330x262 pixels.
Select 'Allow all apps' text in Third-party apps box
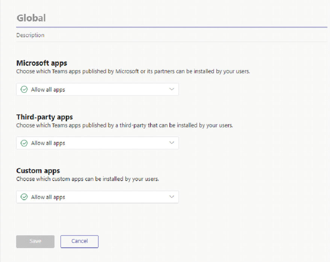[x=48, y=143]
